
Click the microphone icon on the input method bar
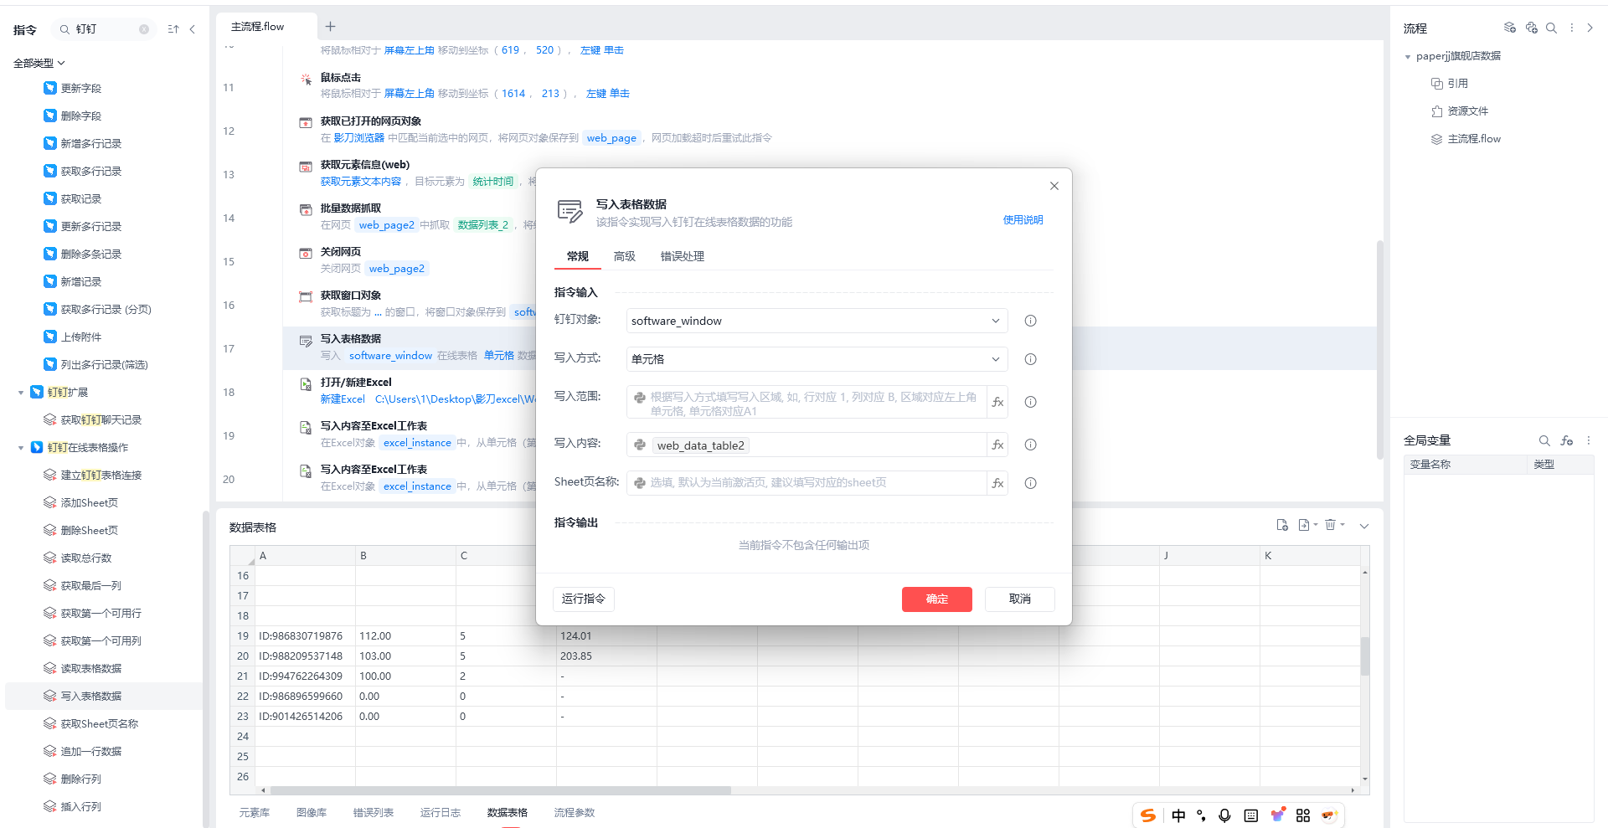click(x=1224, y=815)
